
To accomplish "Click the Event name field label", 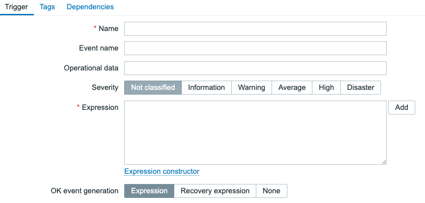I will point(99,48).
